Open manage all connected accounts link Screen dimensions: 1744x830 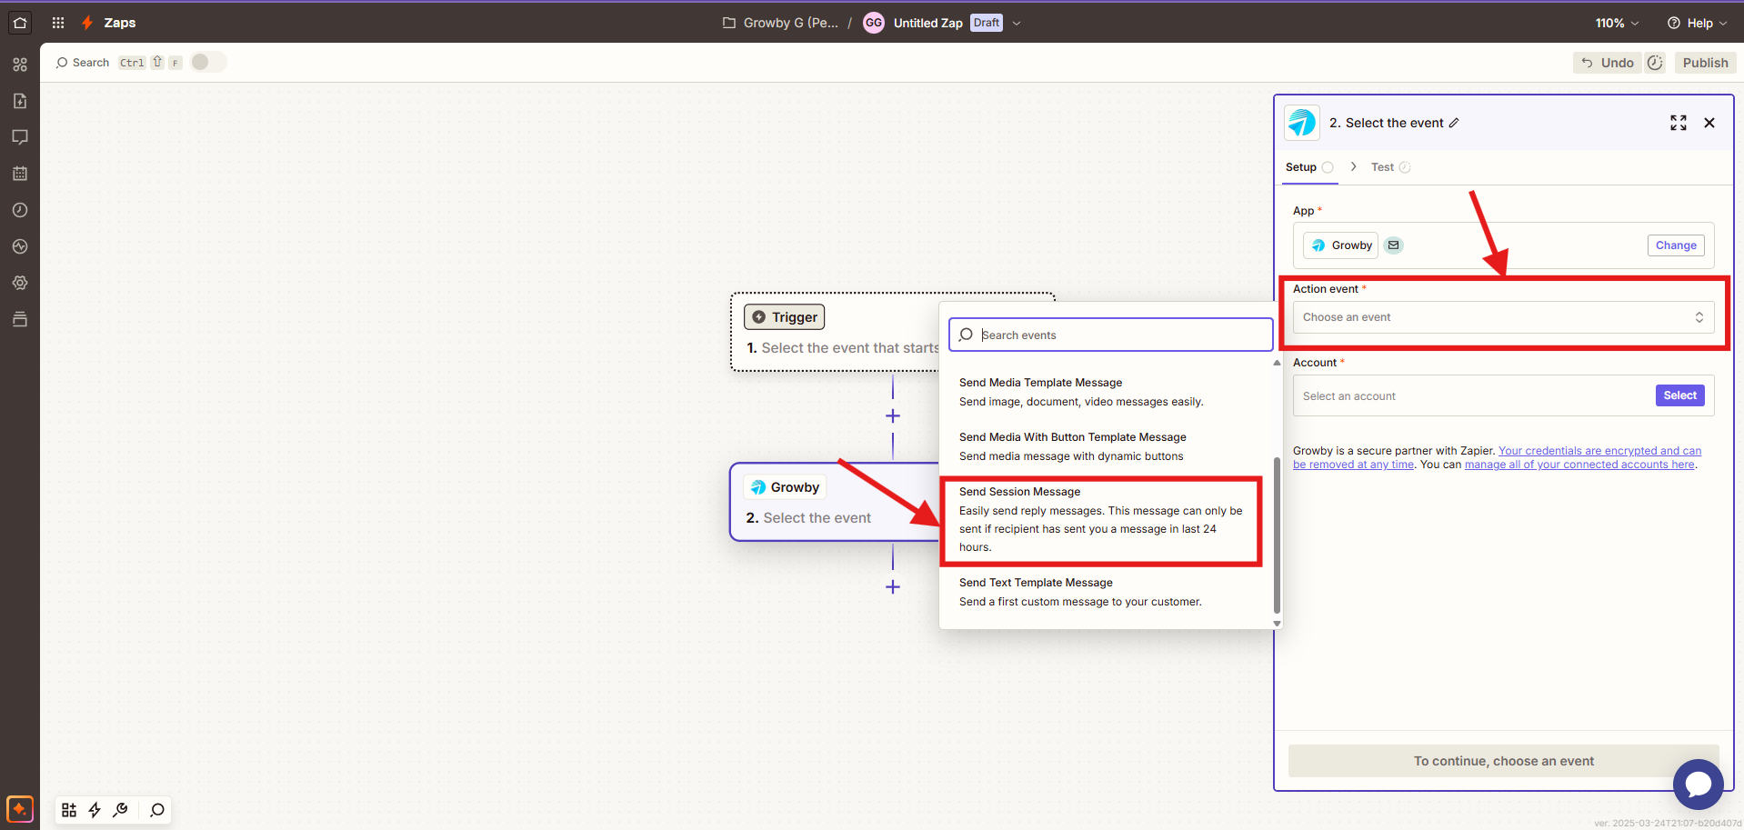click(x=1579, y=465)
